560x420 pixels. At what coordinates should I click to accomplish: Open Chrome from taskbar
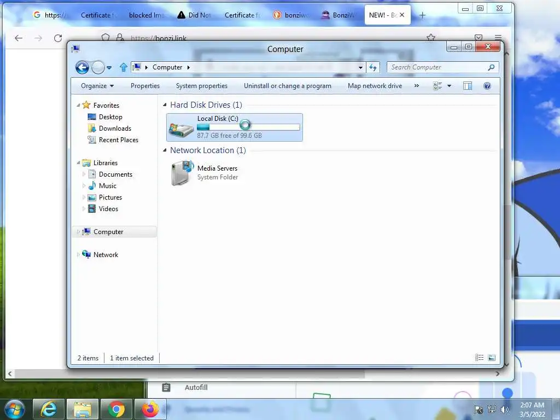(x=116, y=409)
